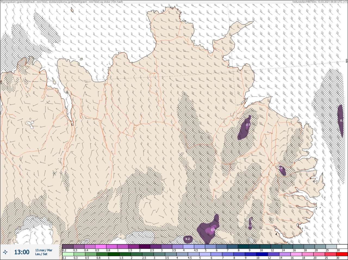Viewport: 348px width, 260px height.
Task: Click the '0.4' label on the eastern purple patch
Action: [x=281, y=168]
